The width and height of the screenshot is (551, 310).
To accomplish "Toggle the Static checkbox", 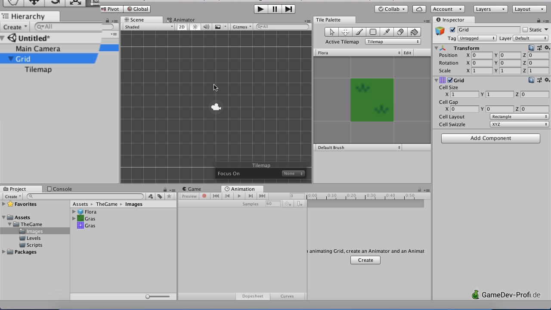I will [x=525, y=30].
